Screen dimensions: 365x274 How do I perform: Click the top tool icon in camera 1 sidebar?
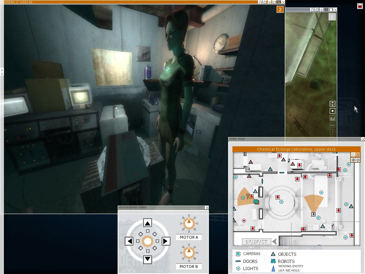click(x=333, y=104)
